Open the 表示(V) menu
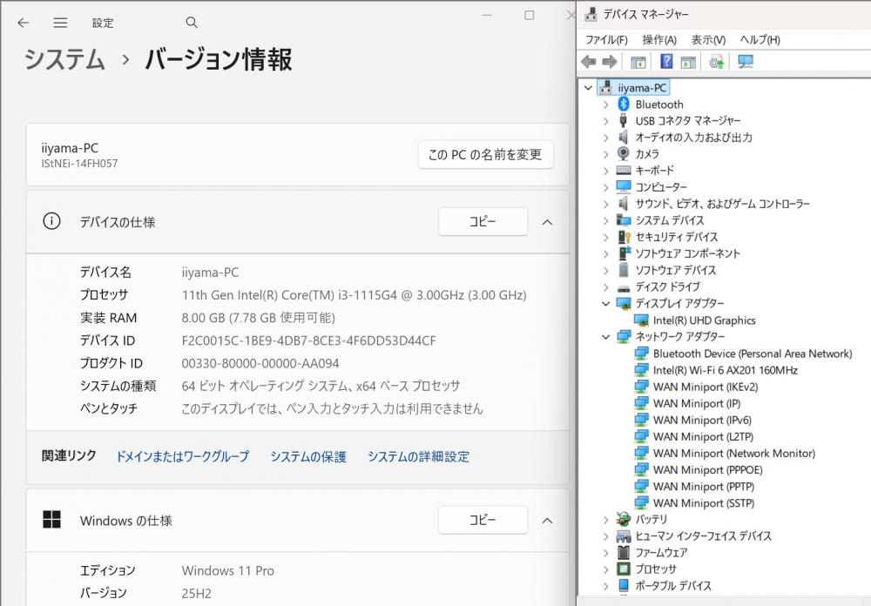Image resolution: width=871 pixels, height=606 pixels. coord(708,40)
